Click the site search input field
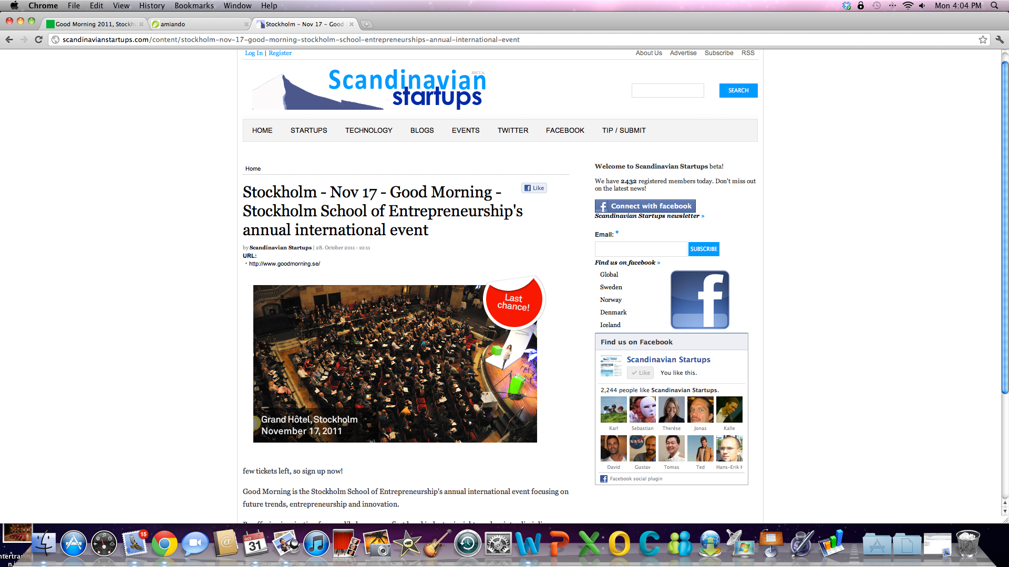1009x567 pixels. (x=667, y=90)
